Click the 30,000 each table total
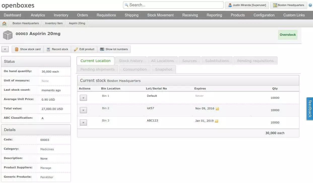This screenshot has height=183, width=313. click(275, 133)
